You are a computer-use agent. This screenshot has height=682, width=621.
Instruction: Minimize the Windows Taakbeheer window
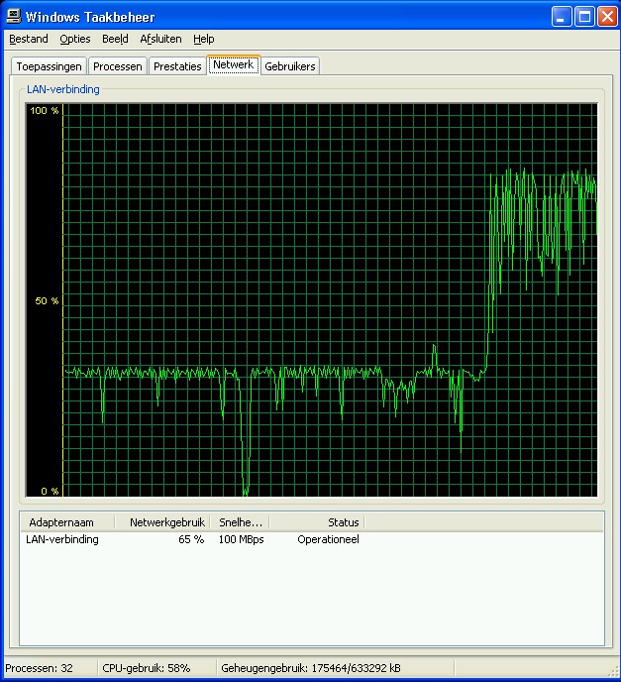[x=562, y=17]
